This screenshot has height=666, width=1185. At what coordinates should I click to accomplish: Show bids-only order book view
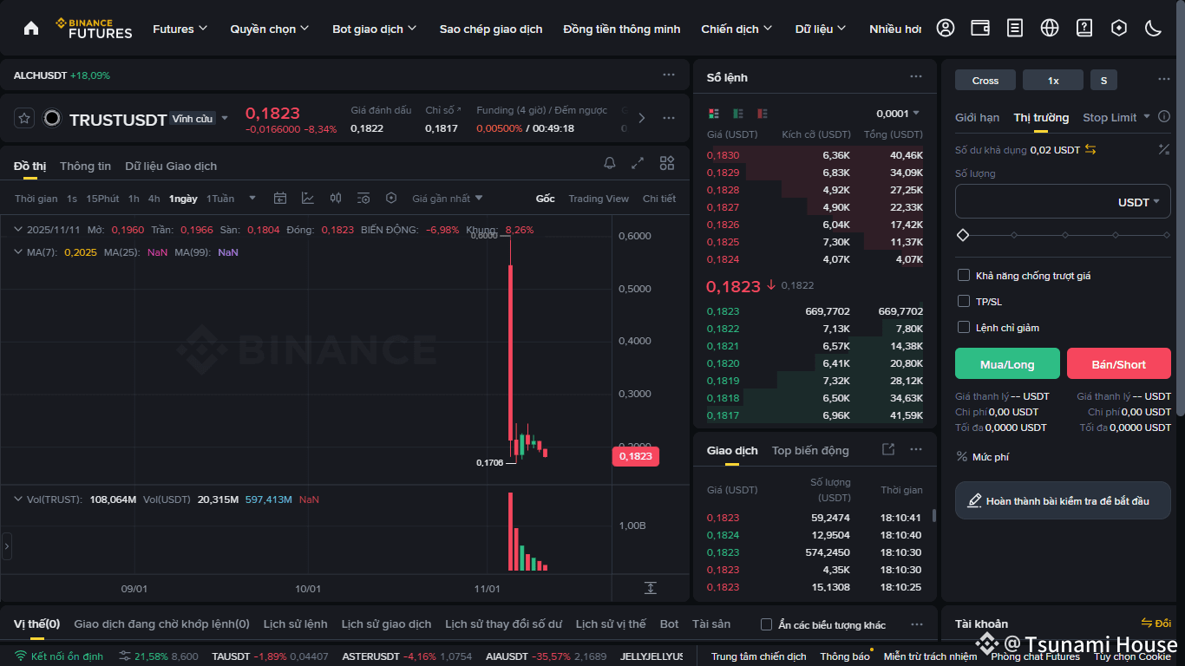pyautogui.click(x=738, y=114)
